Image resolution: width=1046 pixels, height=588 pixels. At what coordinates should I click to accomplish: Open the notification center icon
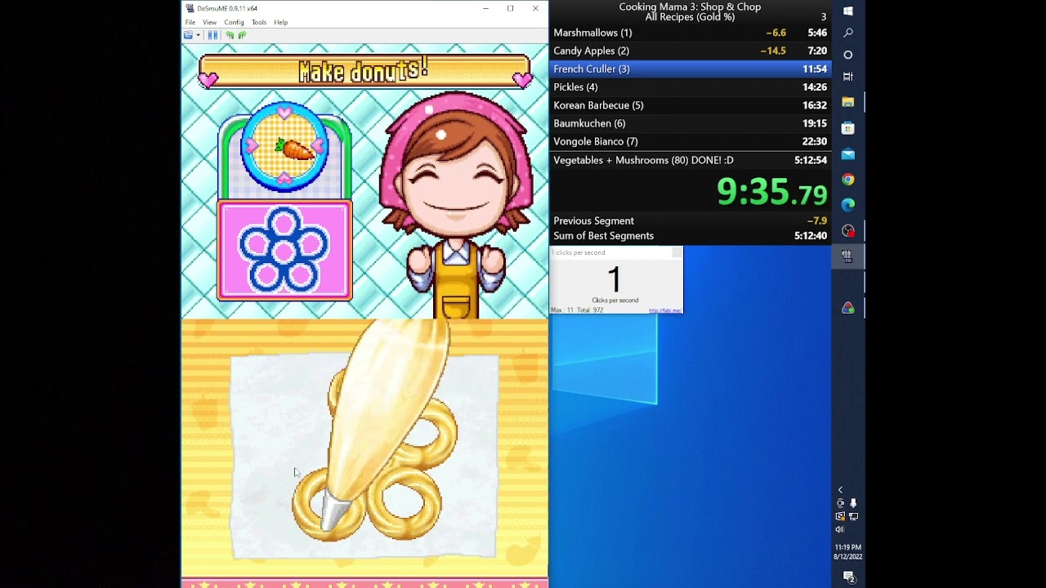(x=849, y=577)
